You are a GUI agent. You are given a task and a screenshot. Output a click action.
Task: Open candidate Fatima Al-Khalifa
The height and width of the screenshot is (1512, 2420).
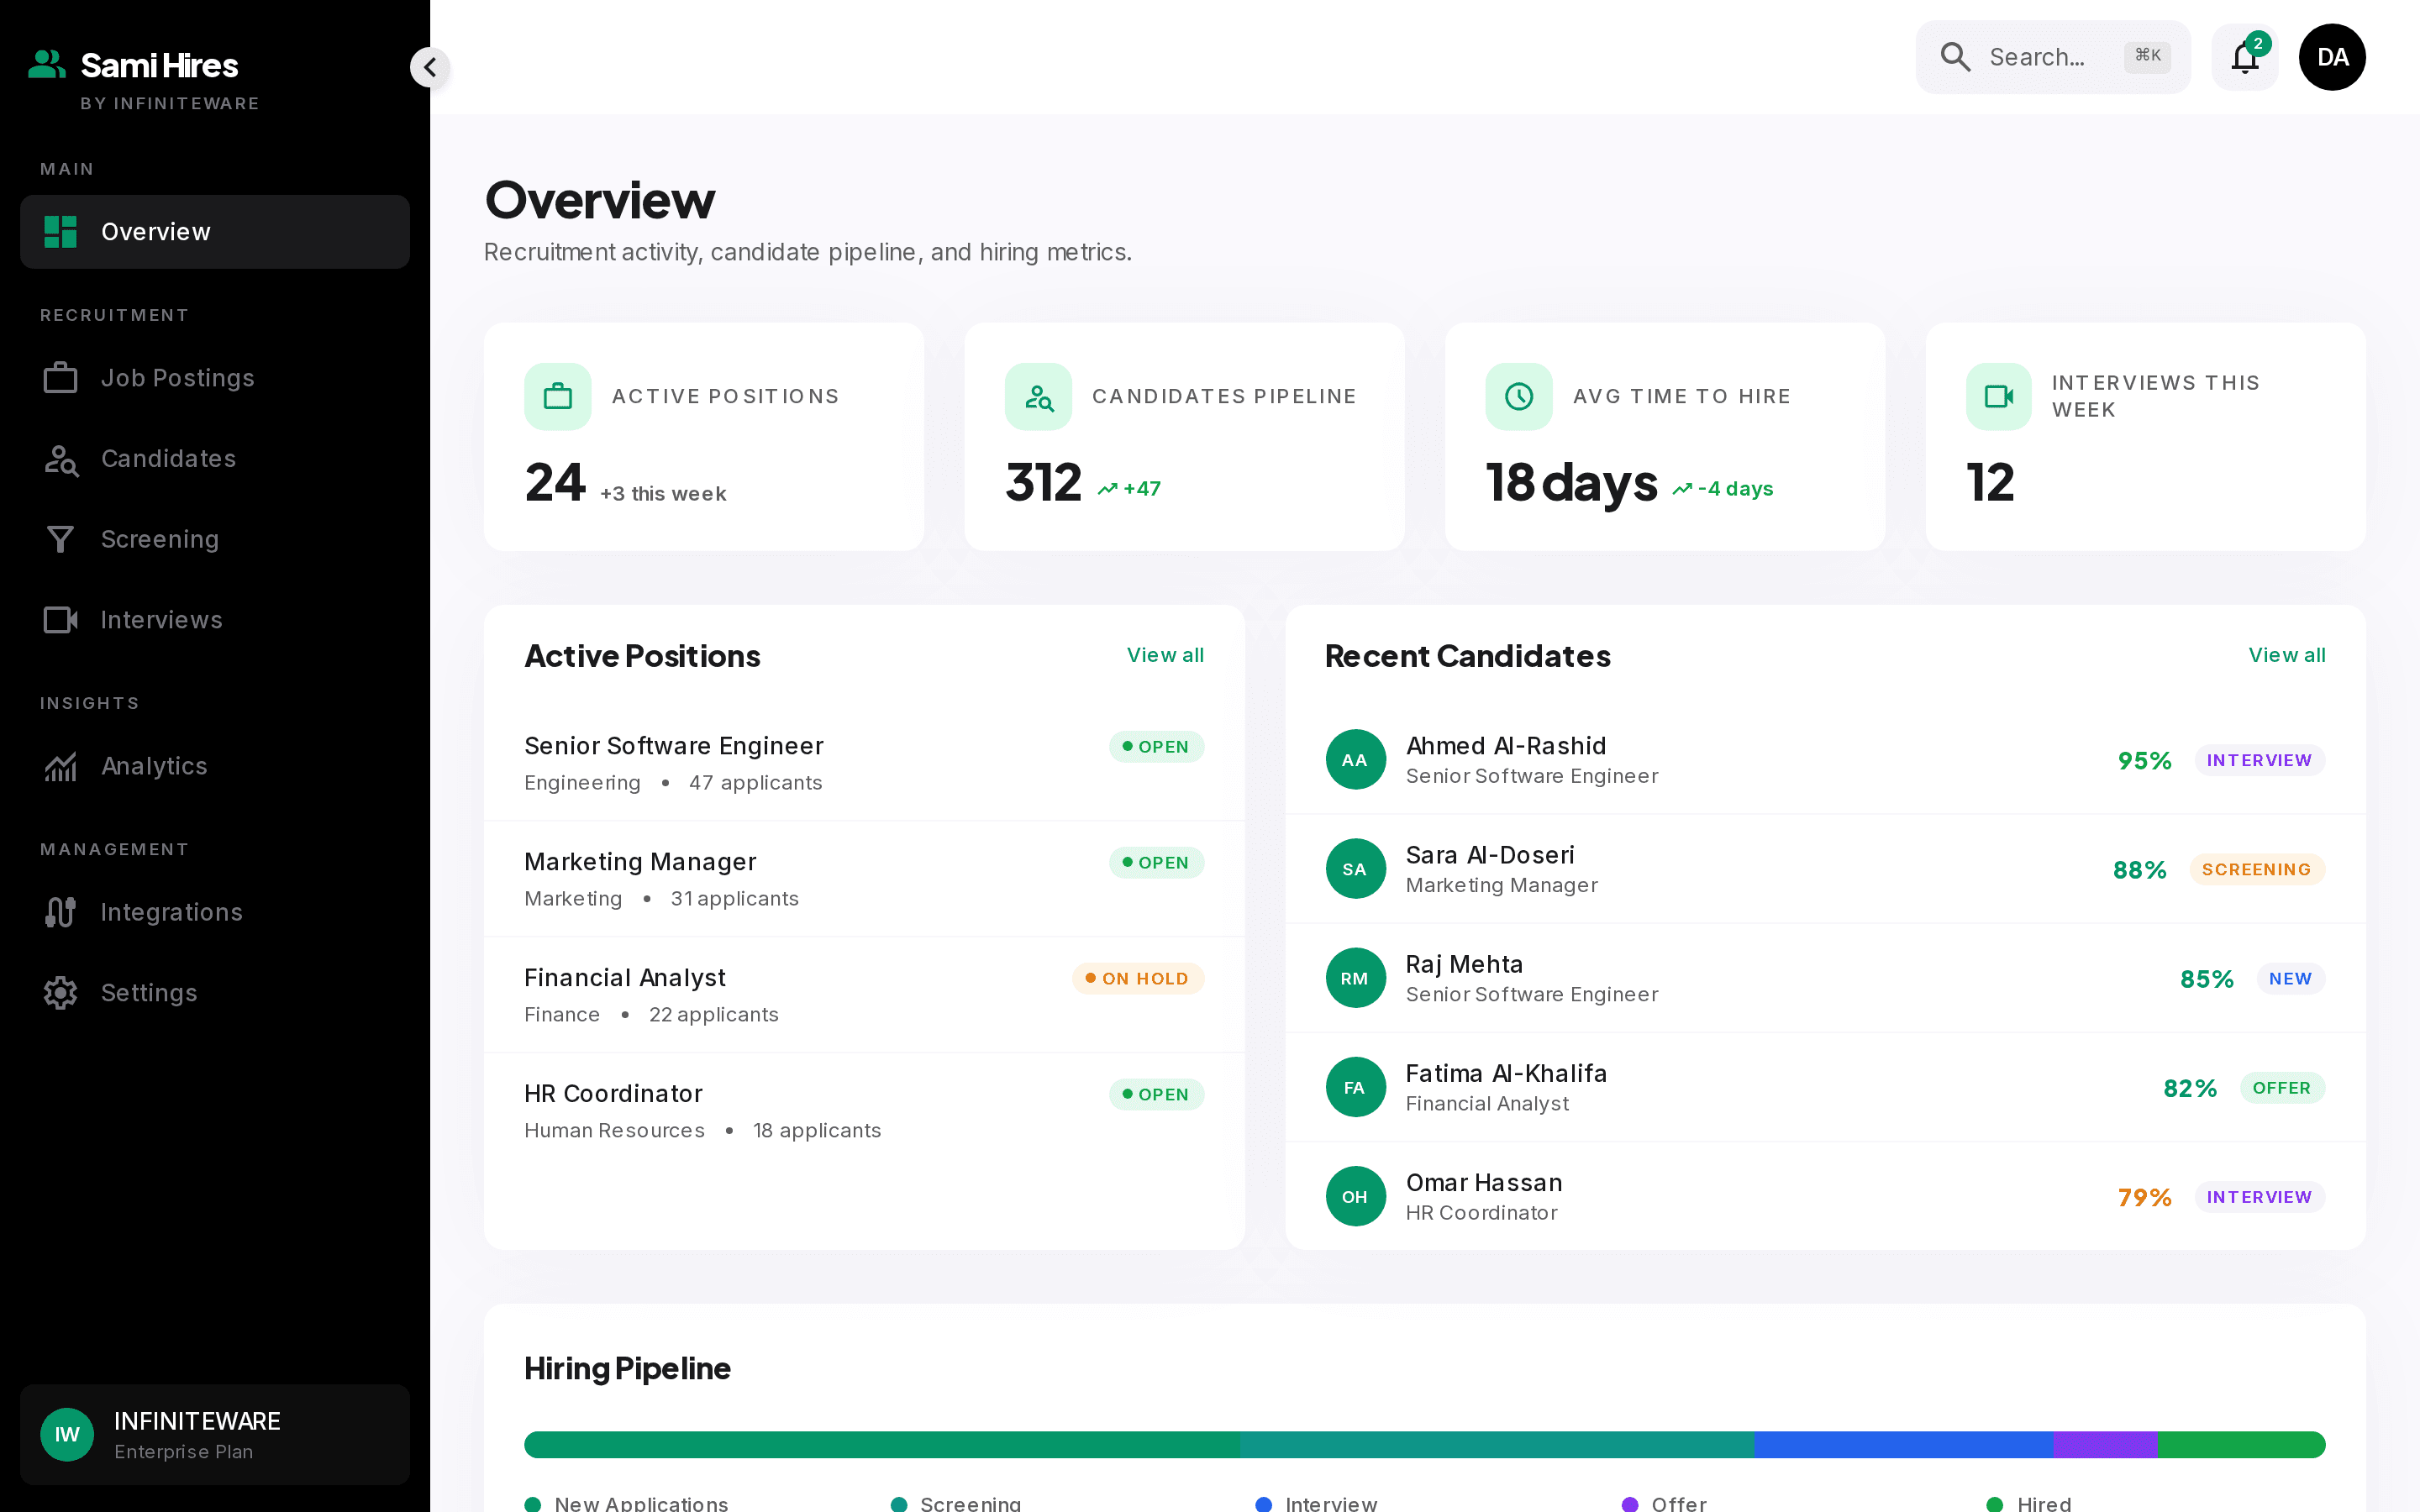(x=1825, y=1087)
